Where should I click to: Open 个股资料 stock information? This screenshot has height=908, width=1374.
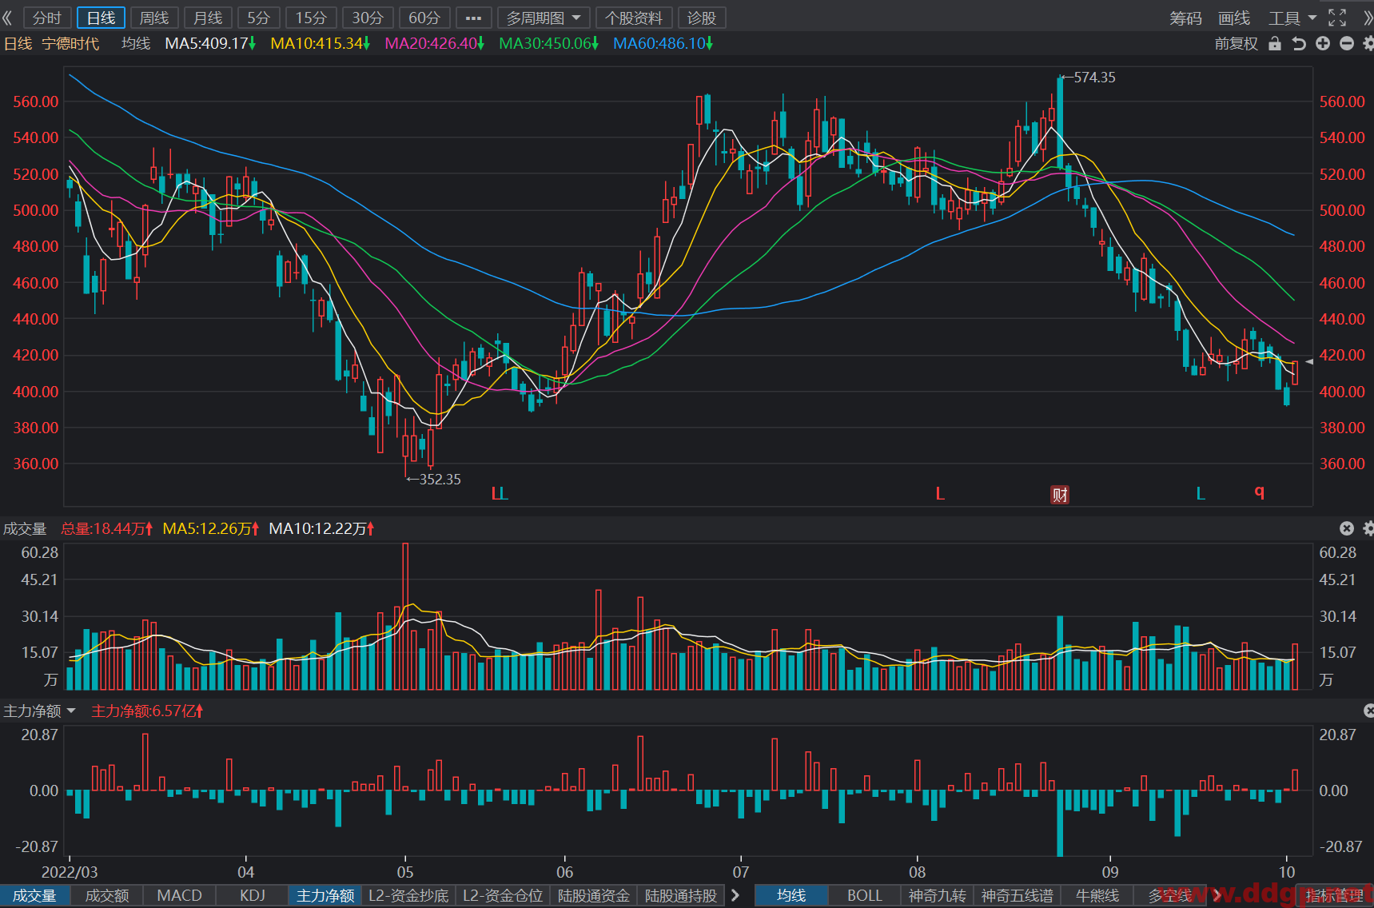(634, 18)
